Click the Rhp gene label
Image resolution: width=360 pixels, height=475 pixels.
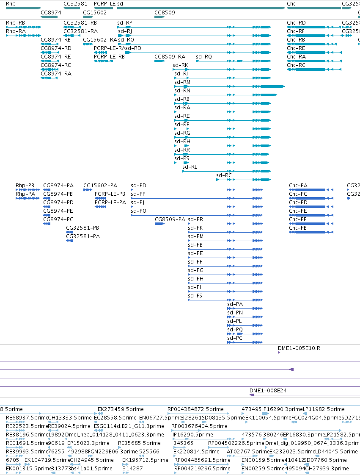(11, 4)
